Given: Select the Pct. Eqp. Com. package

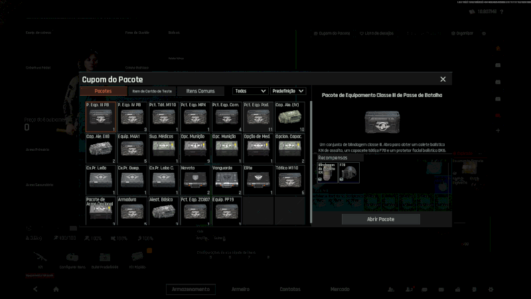Looking at the screenshot, I should (x=226, y=117).
